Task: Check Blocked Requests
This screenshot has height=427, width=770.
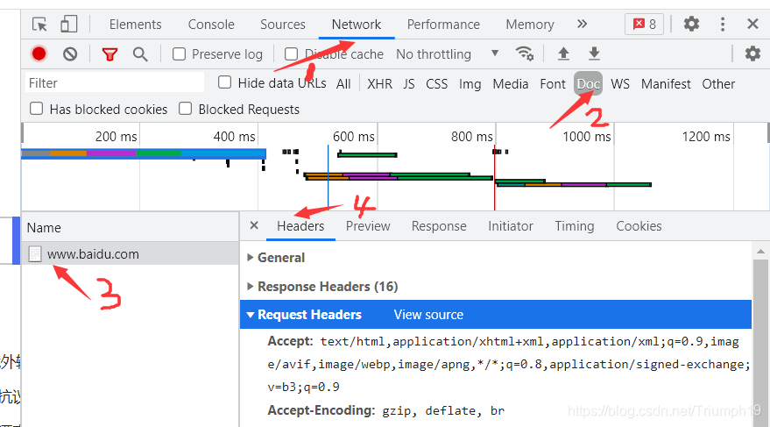Action: coord(185,108)
